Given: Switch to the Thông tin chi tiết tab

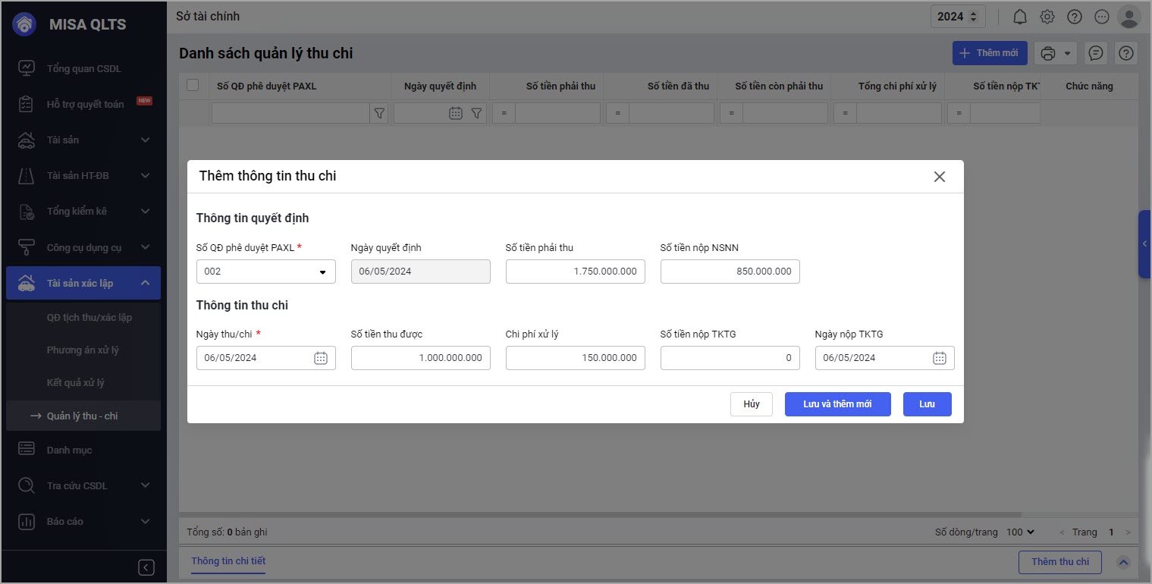Looking at the screenshot, I should tap(228, 561).
